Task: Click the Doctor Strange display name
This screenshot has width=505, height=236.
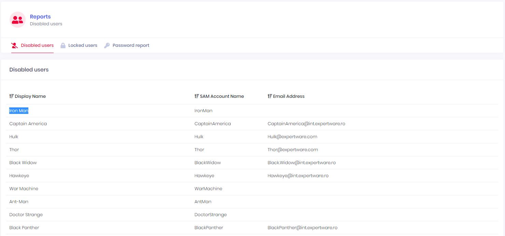Action: pyautogui.click(x=26, y=215)
